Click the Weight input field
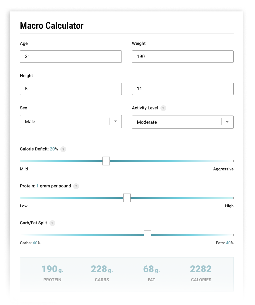 point(183,57)
